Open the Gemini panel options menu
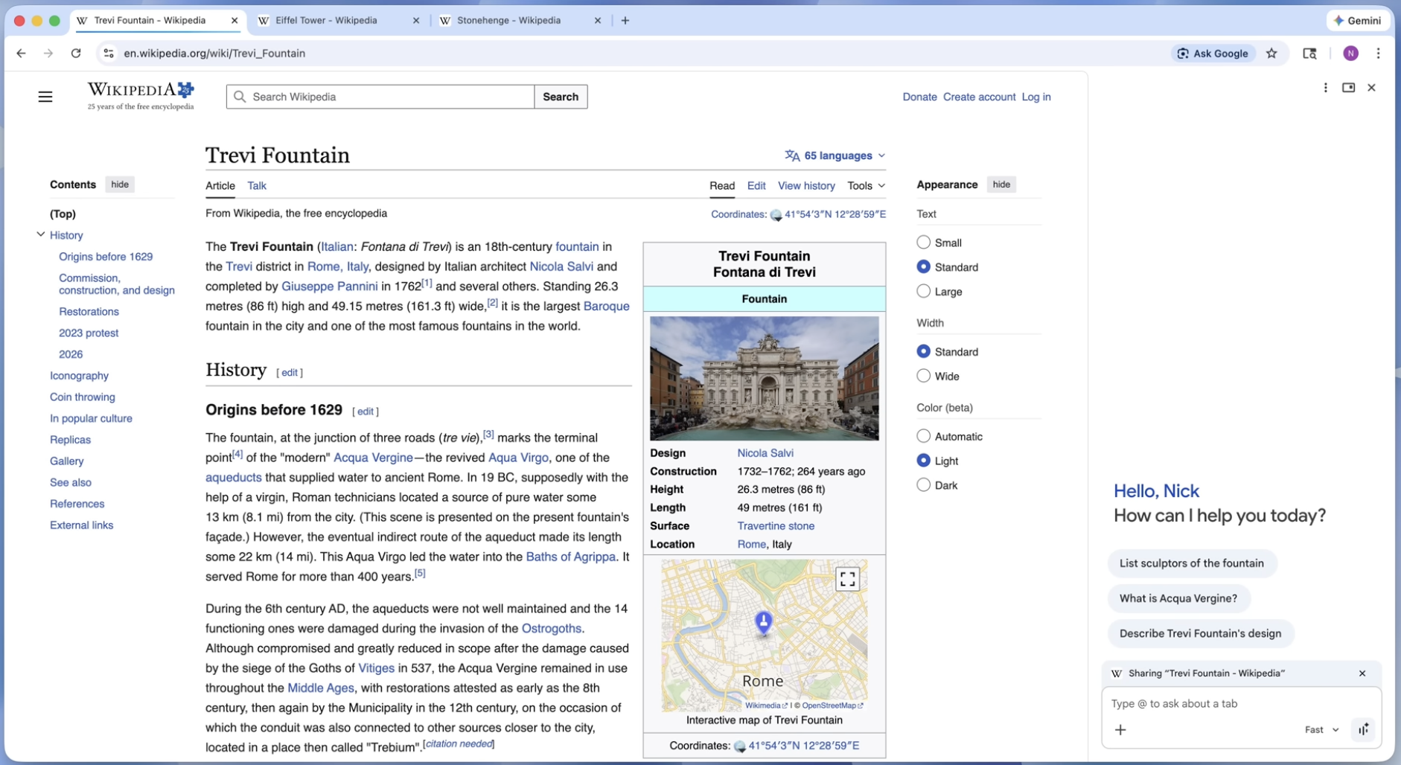This screenshot has width=1401, height=765. coord(1325,88)
